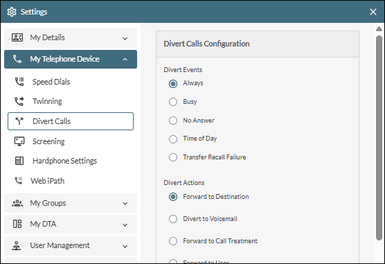
Task: Click the Divert Actions label
Action: point(184,183)
